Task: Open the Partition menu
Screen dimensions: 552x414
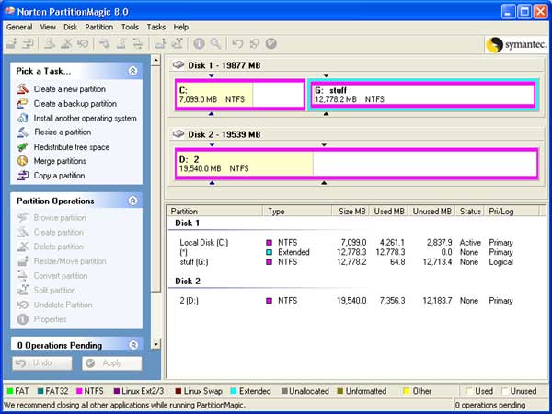Action: pos(99,27)
